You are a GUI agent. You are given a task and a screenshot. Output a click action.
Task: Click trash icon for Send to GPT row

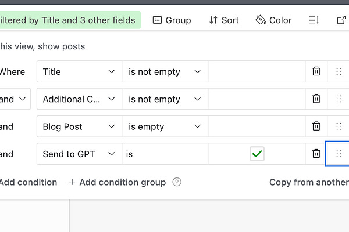pyautogui.click(x=316, y=154)
